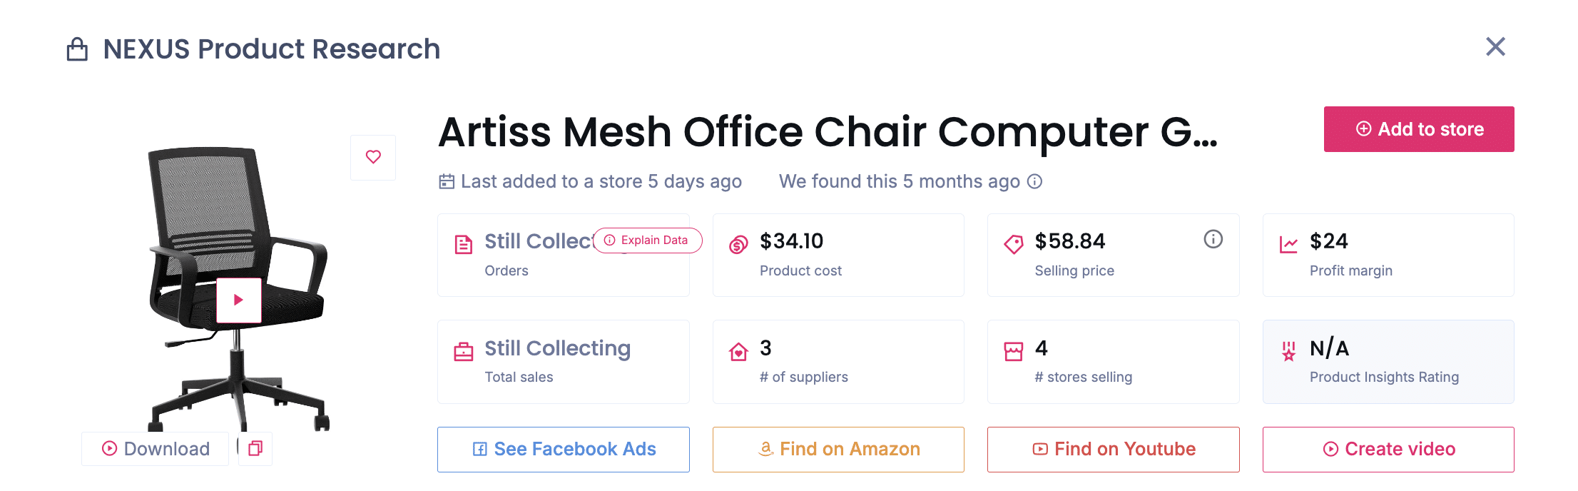The width and height of the screenshot is (1578, 491).
Task: Click the stores selling shop icon
Action: (1013, 352)
